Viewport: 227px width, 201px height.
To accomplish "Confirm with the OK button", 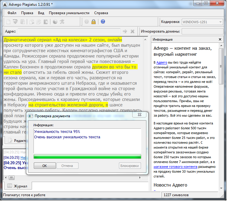I will [45, 166].
